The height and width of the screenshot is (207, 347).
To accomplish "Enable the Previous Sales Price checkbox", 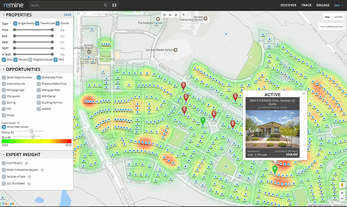I will 39,84.
